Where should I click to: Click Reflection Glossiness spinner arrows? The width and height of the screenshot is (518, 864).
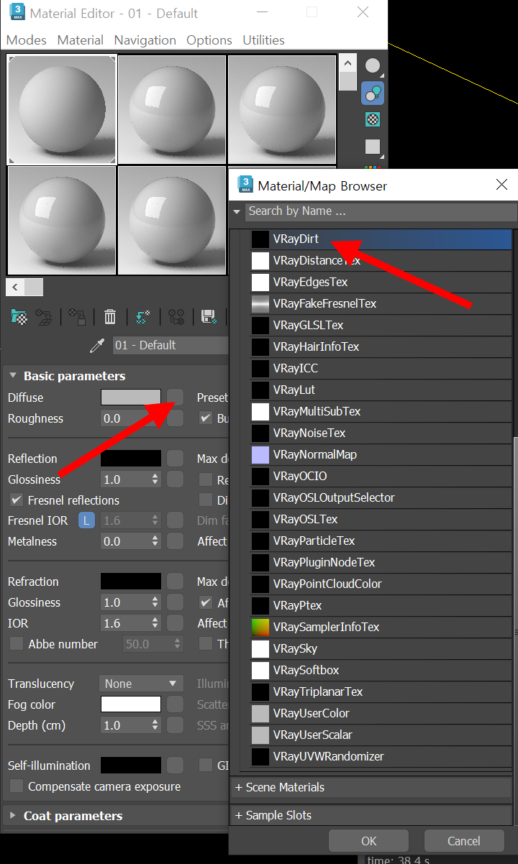155,479
